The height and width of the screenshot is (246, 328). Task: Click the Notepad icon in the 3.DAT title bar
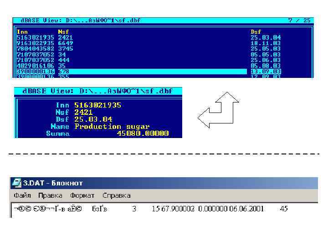[16, 183]
